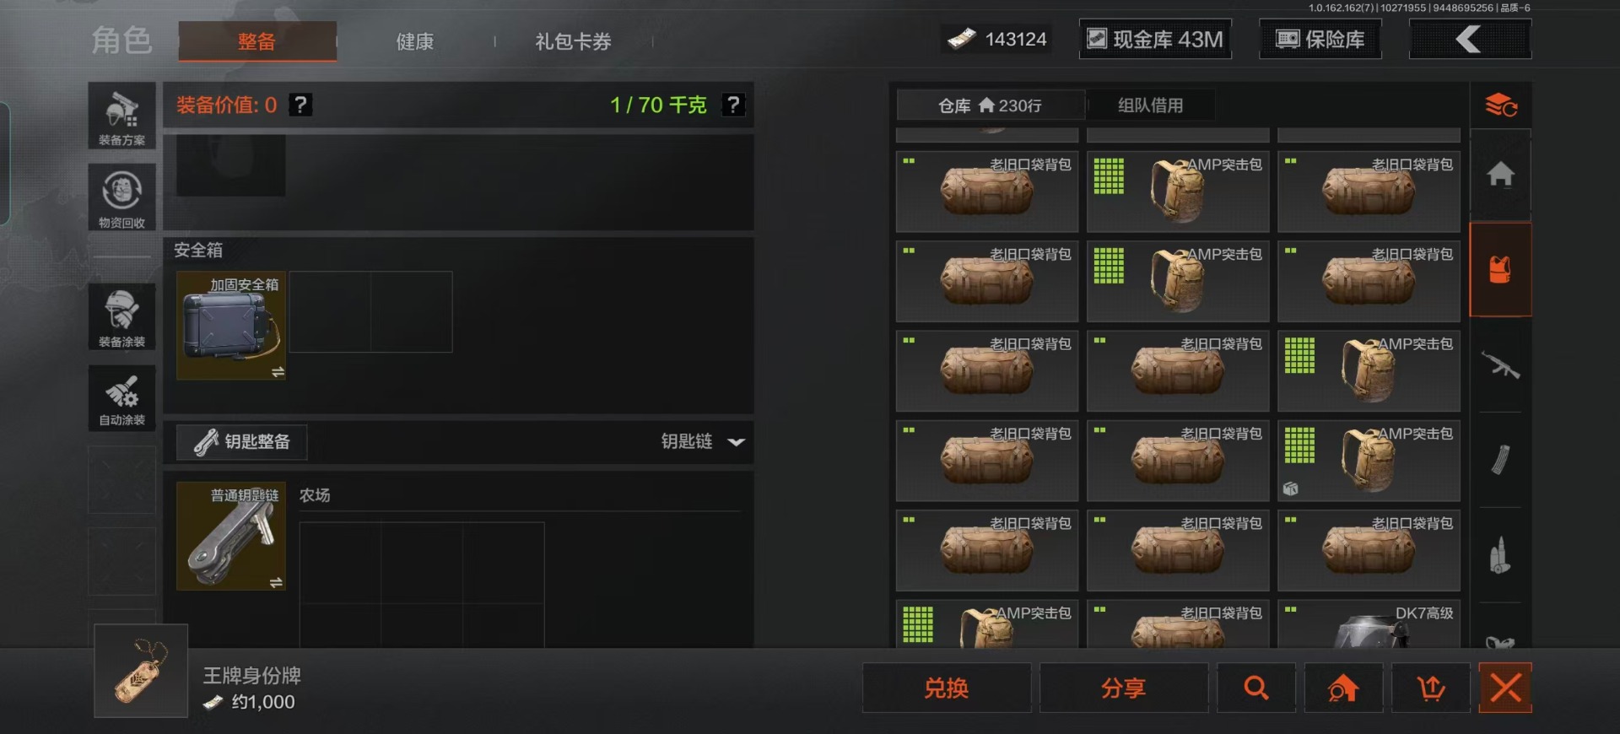Swap the 普通钥匙链 using its arrows icon
Image resolution: width=1620 pixels, height=734 pixels.
click(276, 583)
